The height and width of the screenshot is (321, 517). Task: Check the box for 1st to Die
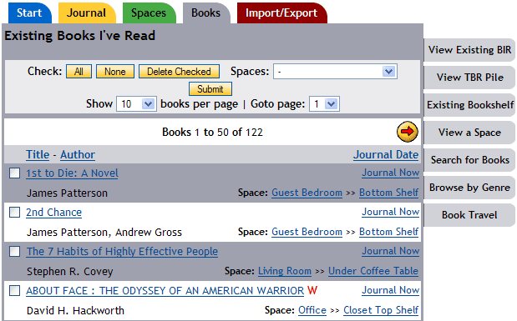click(x=14, y=173)
